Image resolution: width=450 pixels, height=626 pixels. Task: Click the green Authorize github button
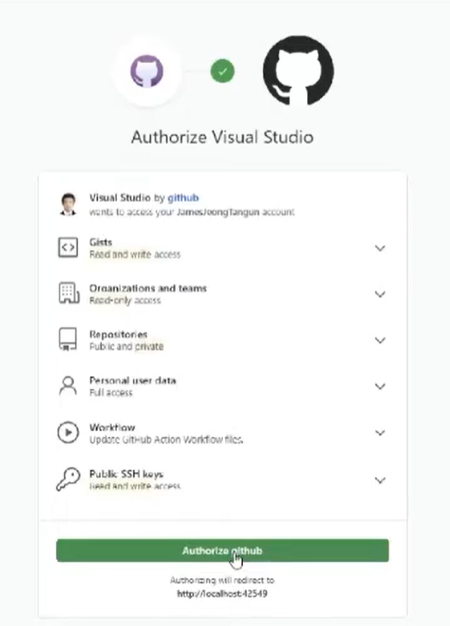(223, 550)
